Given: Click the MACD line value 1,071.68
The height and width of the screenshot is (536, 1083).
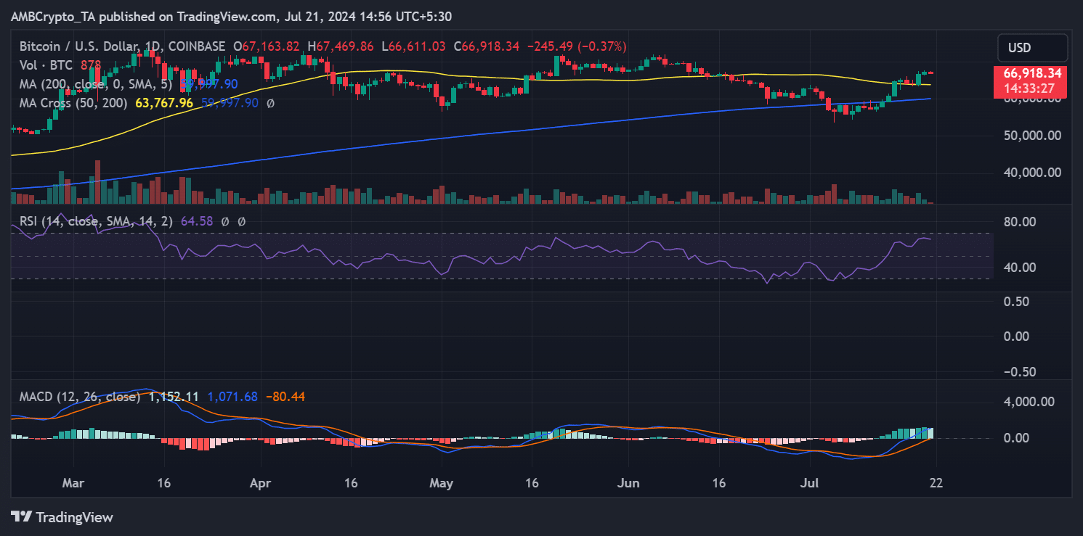Looking at the screenshot, I should pyautogui.click(x=232, y=397).
